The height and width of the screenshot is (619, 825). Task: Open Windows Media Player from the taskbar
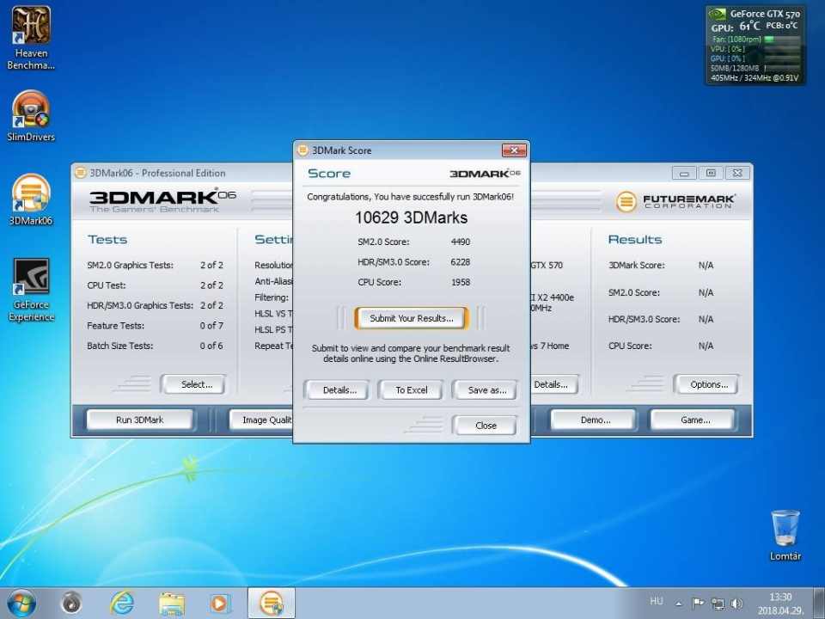(221, 604)
